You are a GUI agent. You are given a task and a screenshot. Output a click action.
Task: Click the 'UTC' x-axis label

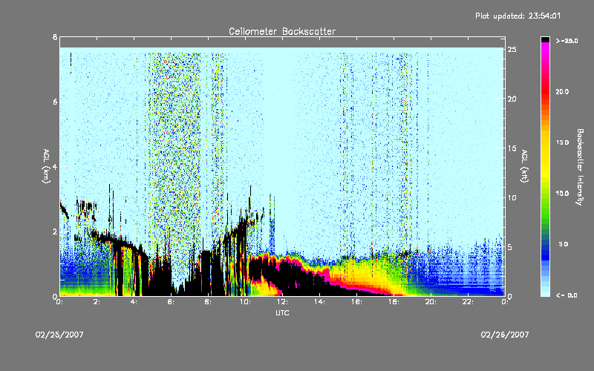click(282, 313)
